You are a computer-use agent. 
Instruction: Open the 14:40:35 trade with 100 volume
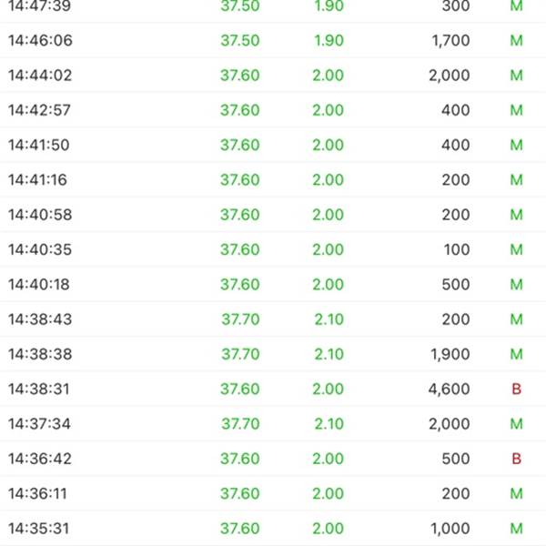pos(273,249)
